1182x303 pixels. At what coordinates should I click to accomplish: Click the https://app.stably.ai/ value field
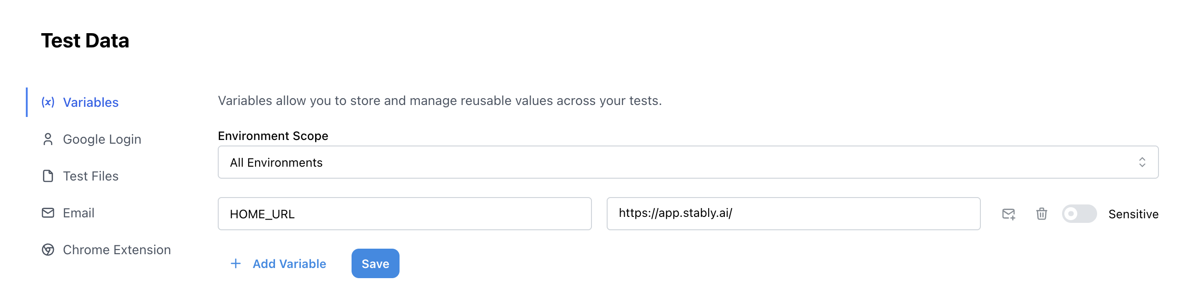[x=793, y=214]
